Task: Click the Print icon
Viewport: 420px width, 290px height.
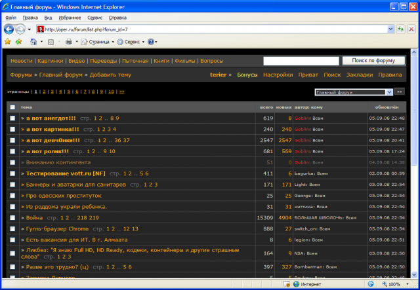Action: [x=69, y=42]
